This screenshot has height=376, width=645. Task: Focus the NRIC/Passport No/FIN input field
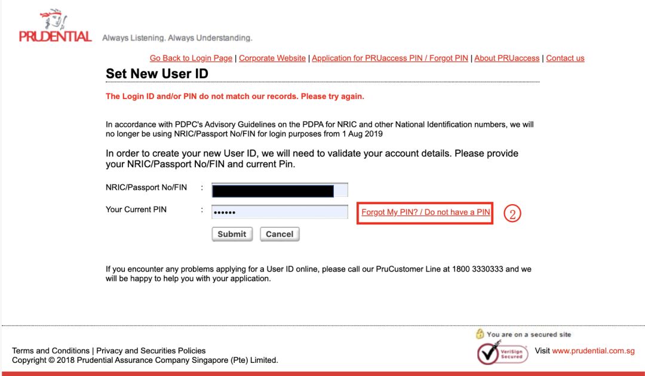[x=279, y=190]
